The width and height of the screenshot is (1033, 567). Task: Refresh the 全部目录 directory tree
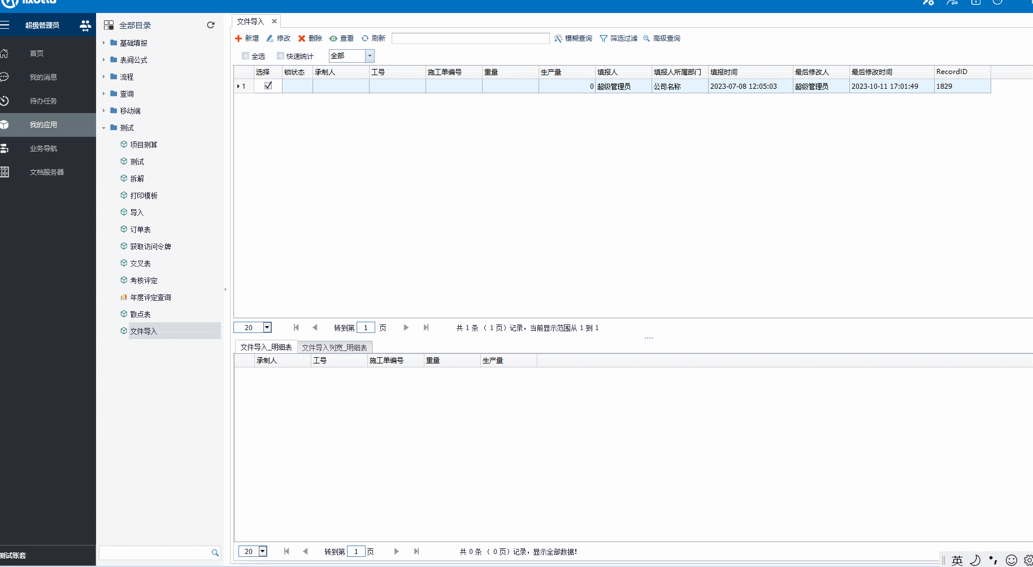[x=211, y=25]
